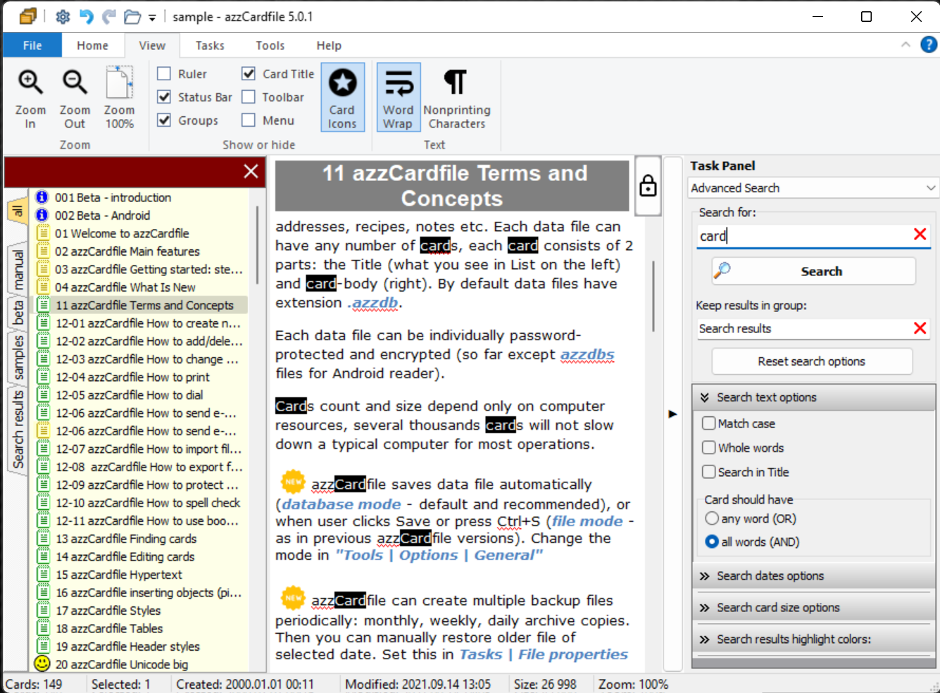Enable the Ruler checkbox
The height and width of the screenshot is (693, 940).
(164, 74)
